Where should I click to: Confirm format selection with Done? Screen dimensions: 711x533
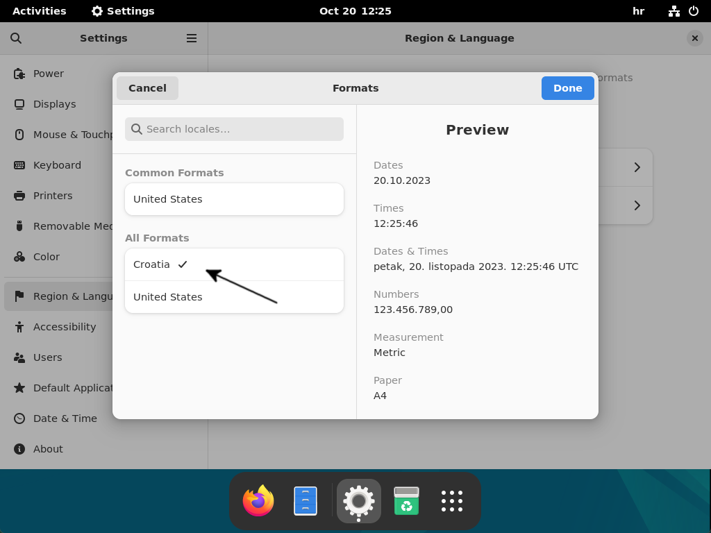pyautogui.click(x=567, y=88)
